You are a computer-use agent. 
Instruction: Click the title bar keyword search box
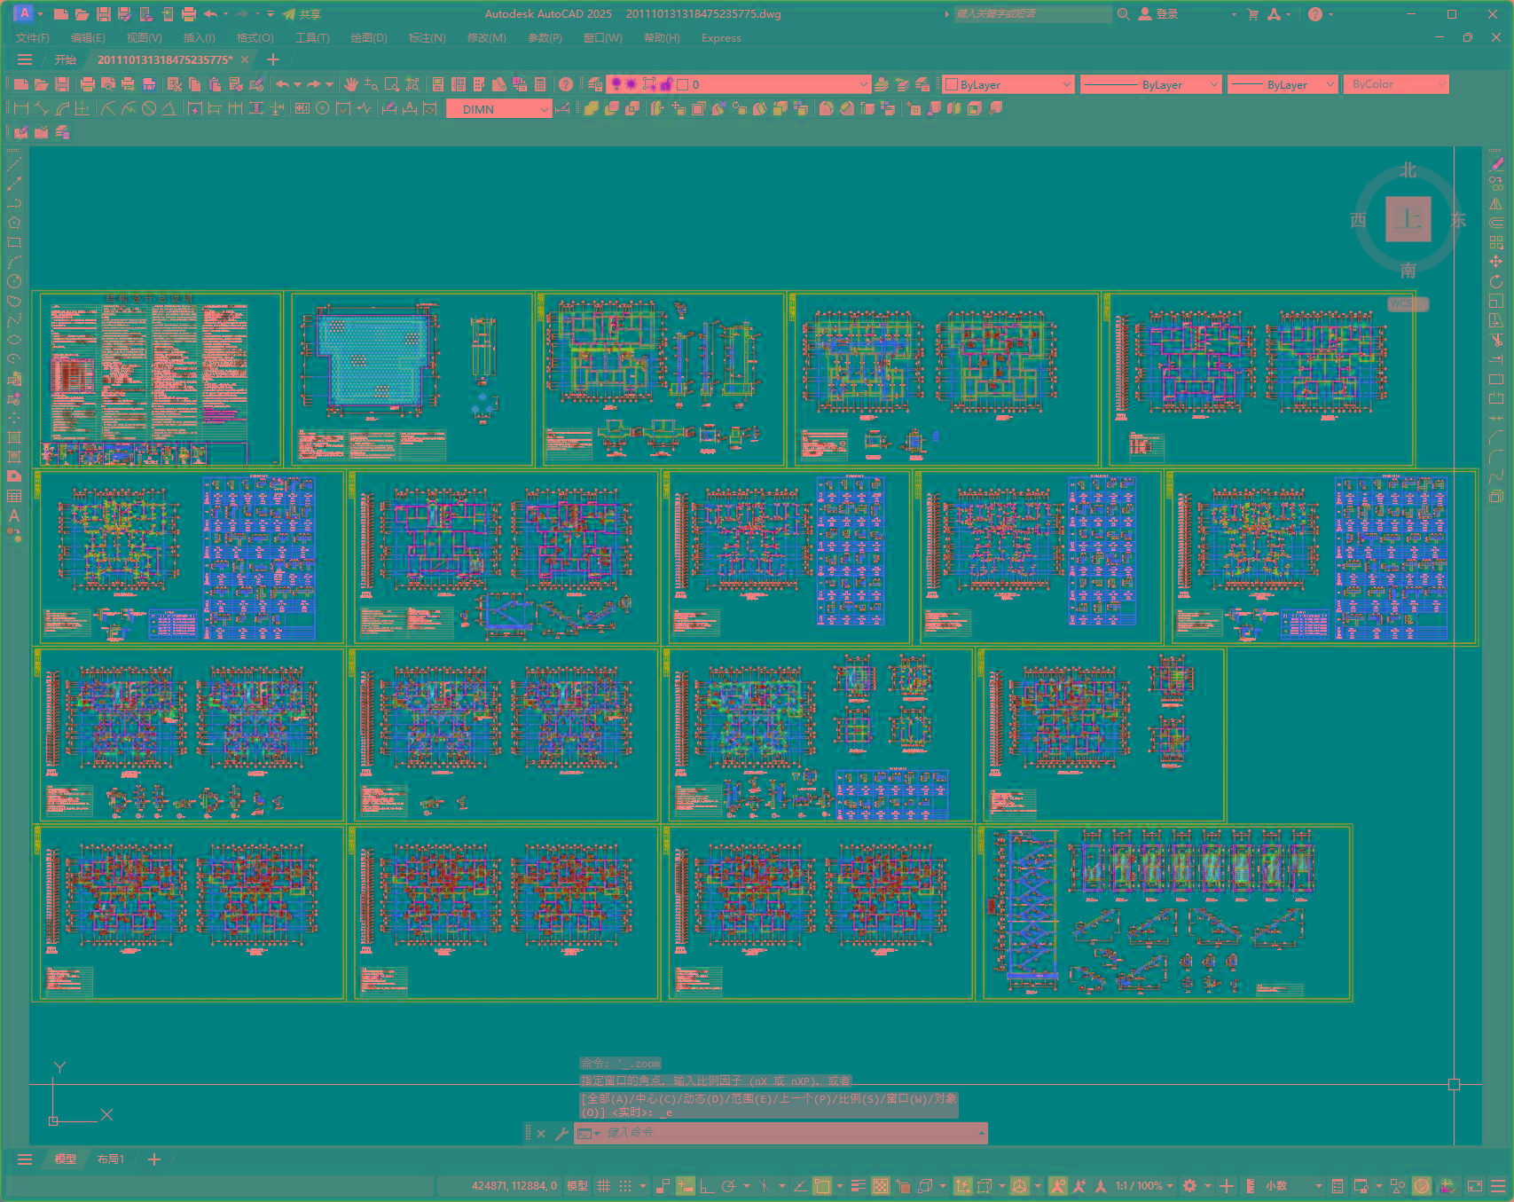point(1032,14)
